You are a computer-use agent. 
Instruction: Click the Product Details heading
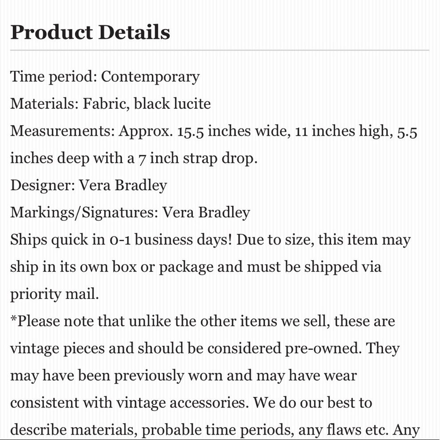tap(90, 32)
